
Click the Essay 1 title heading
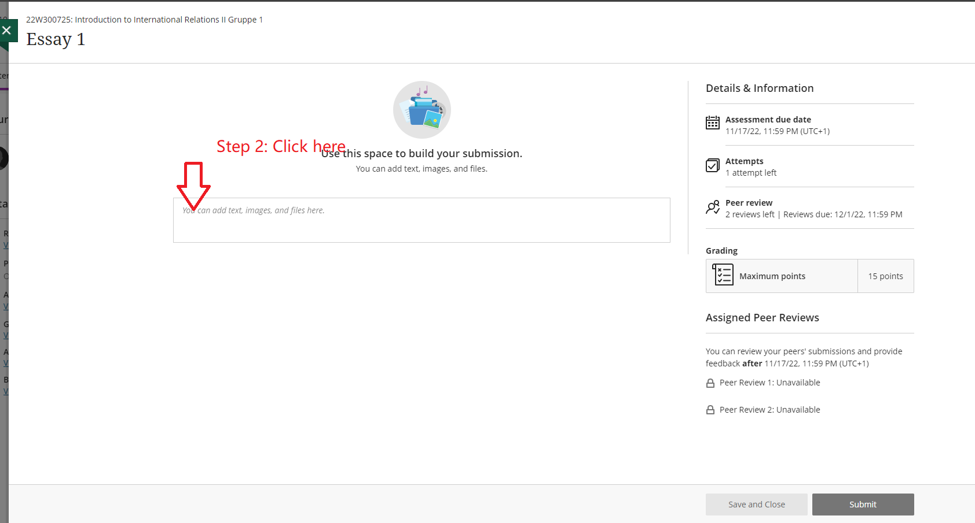coord(56,39)
